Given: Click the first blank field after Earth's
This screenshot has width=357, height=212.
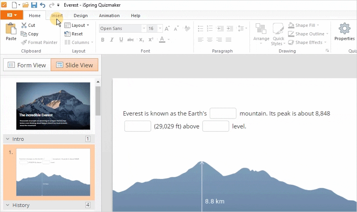Looking at the screenshot, I should pyautogui.click(x=223, y=113).
